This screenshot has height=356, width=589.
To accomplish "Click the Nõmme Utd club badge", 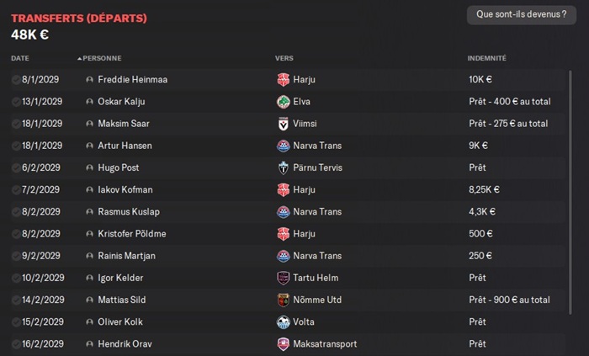I will point(283,300).
